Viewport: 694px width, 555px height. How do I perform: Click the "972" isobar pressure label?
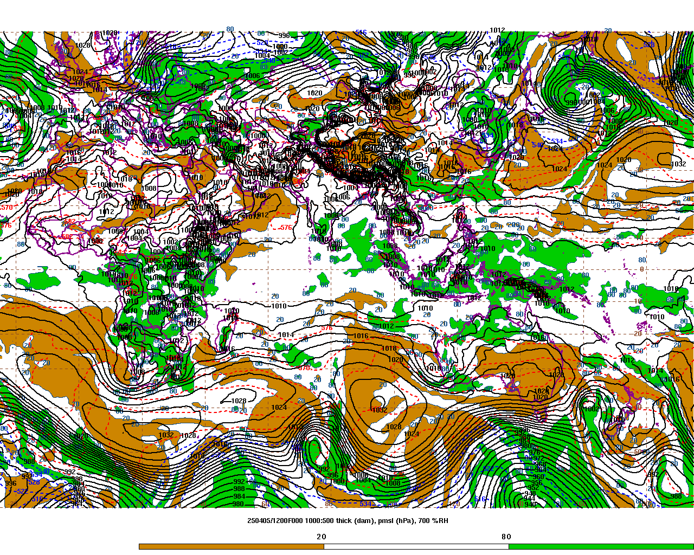pyautogui.click(x=539, y=458)
